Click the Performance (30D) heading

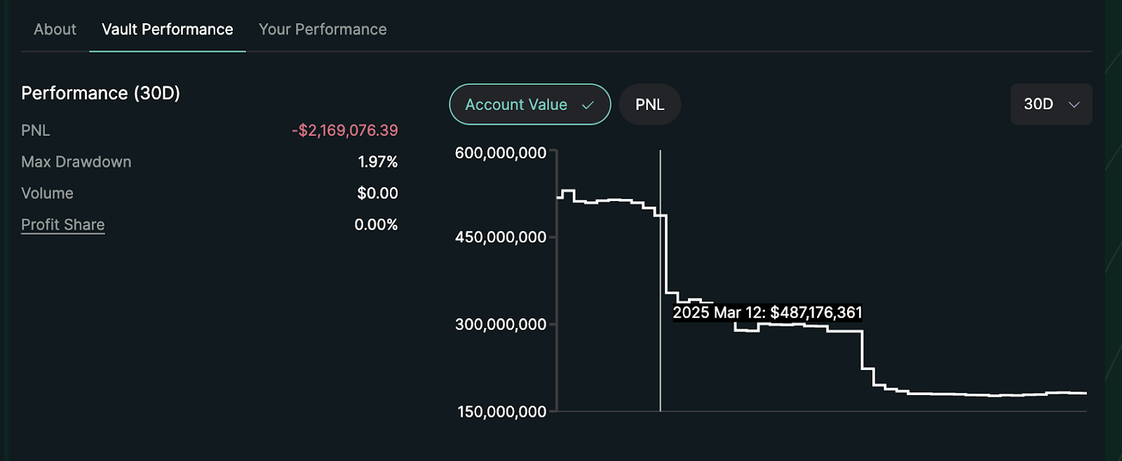100,93
